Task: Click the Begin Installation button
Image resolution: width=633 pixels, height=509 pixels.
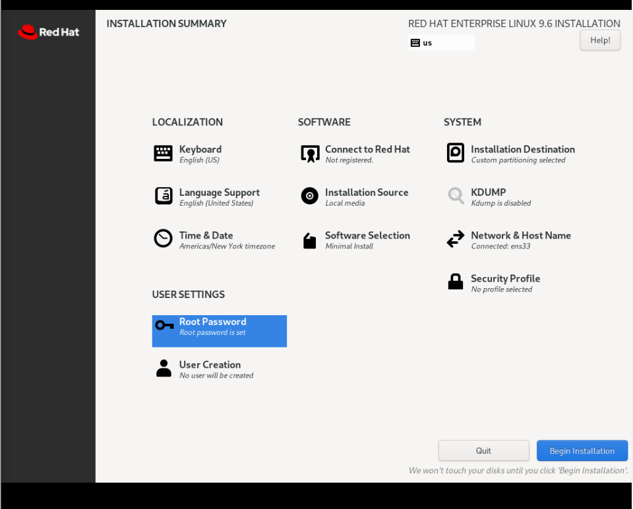Action: tap(582, 450)
